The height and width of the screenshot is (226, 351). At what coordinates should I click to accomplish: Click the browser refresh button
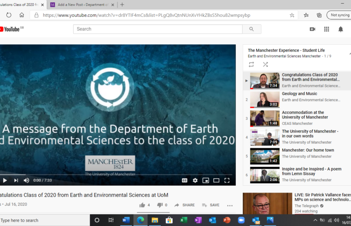pyautogui.click(x=9, y=15)
